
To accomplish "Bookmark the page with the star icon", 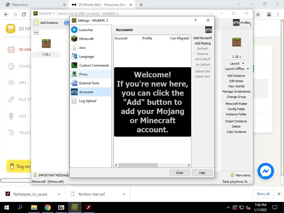I will coord(258,14).
